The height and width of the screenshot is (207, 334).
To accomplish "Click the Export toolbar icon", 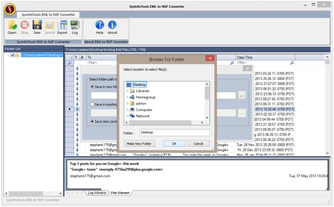I will (62, 25).
